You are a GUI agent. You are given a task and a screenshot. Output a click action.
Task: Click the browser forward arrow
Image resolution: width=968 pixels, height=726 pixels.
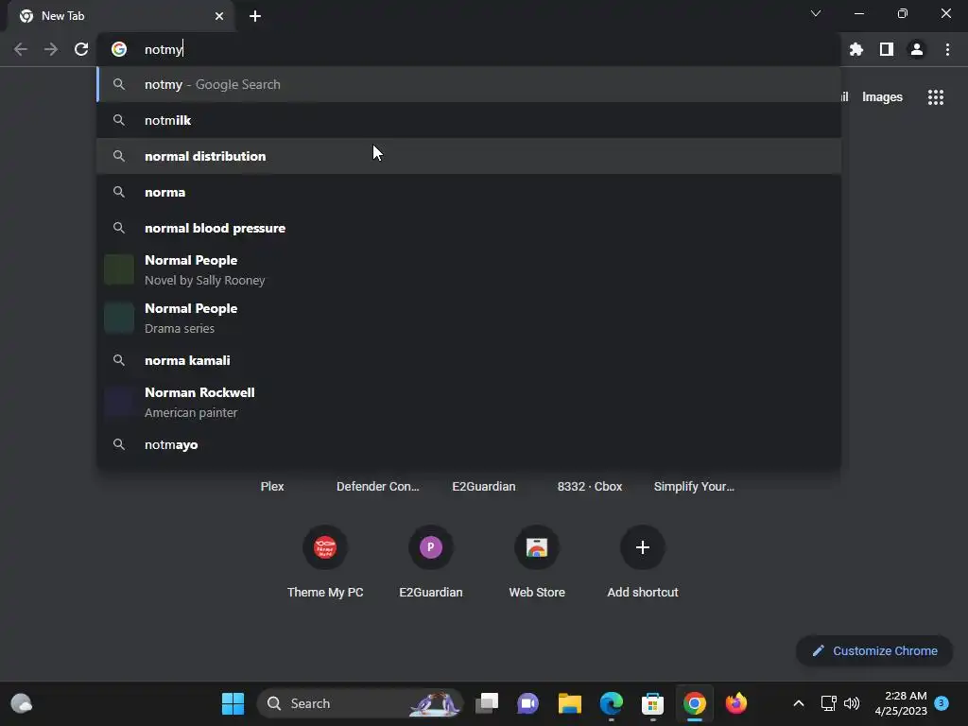(51, 49)
